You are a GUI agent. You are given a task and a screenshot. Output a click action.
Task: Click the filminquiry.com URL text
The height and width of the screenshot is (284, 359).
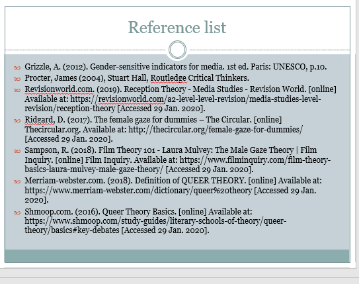(255, 160)
